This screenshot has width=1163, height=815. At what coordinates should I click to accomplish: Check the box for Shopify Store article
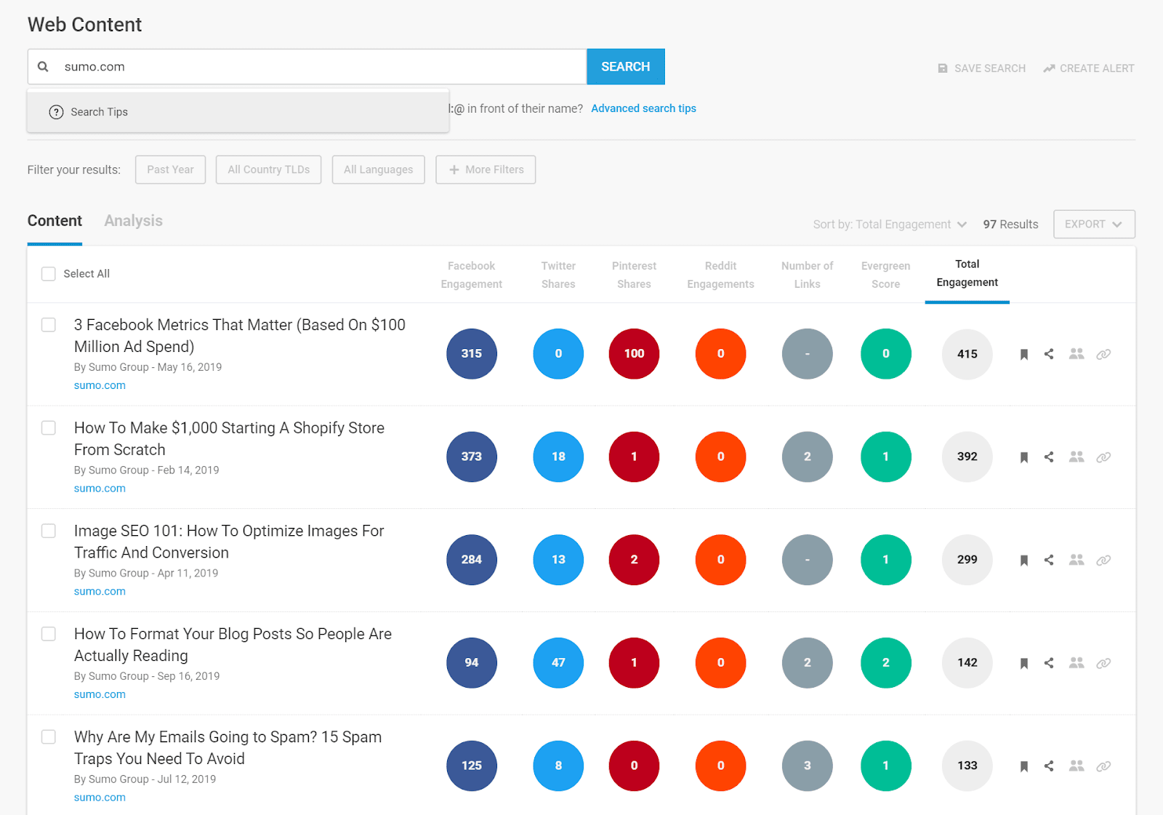49,428
